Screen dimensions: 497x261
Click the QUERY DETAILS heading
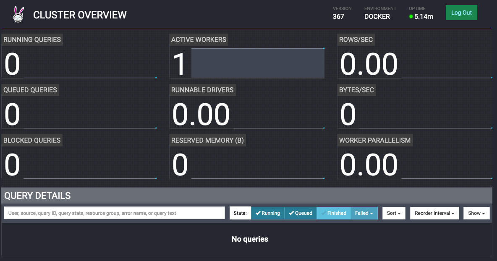coord(37,196)
